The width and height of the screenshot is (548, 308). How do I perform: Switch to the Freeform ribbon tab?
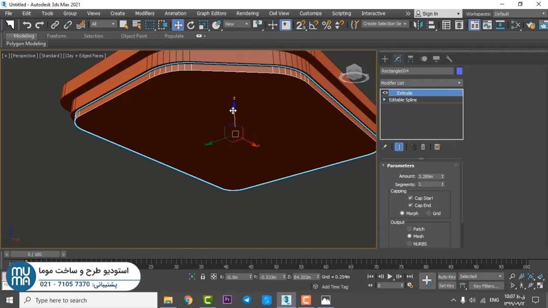(x=57, y=36)
